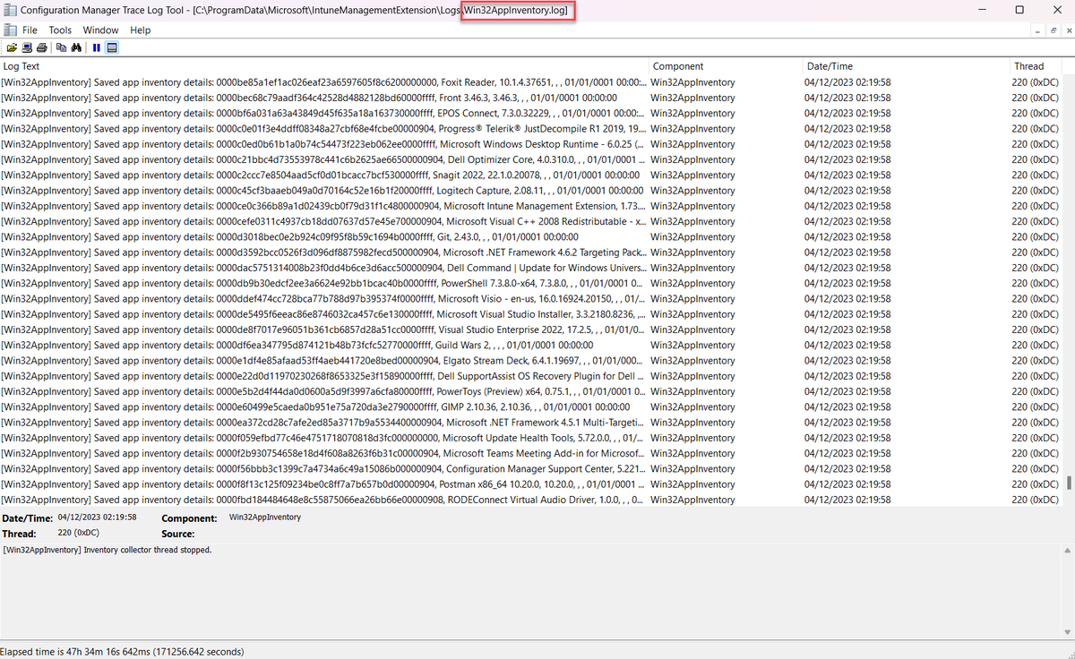Select the Visual C++ 2008 Redistributable row
The image size is (1075, 659).
pos(532,221)
